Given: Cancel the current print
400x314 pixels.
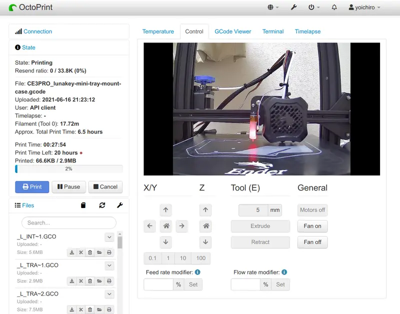Looking at the screenshot, I should (x=105, y=187).
